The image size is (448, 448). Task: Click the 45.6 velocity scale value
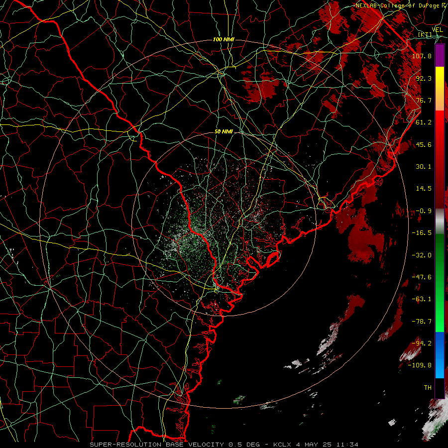424,144
